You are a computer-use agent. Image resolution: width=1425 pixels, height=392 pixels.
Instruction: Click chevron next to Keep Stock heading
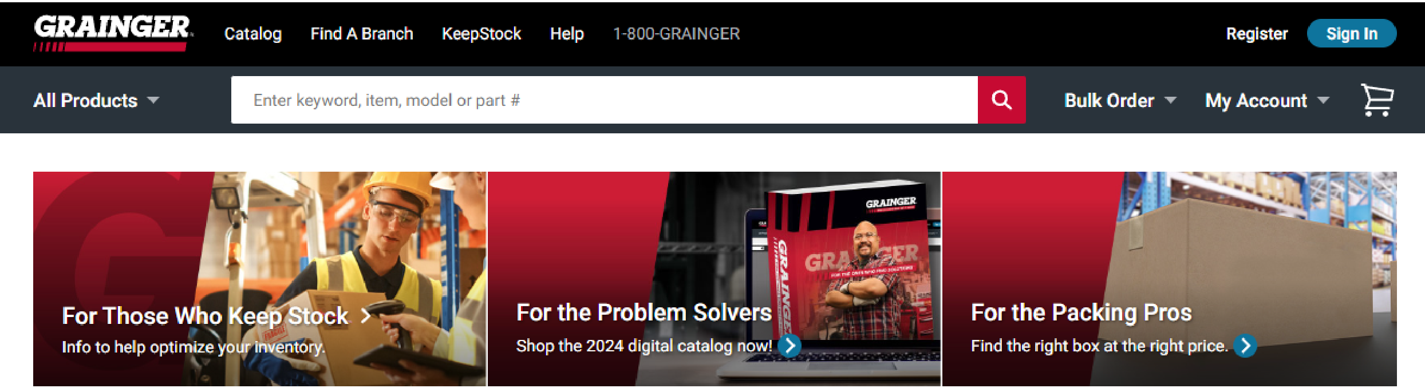click(365, 316)
